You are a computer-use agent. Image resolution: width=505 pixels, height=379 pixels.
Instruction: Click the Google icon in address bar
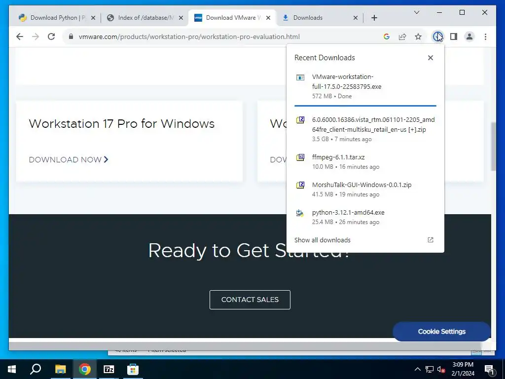point(387,37)
